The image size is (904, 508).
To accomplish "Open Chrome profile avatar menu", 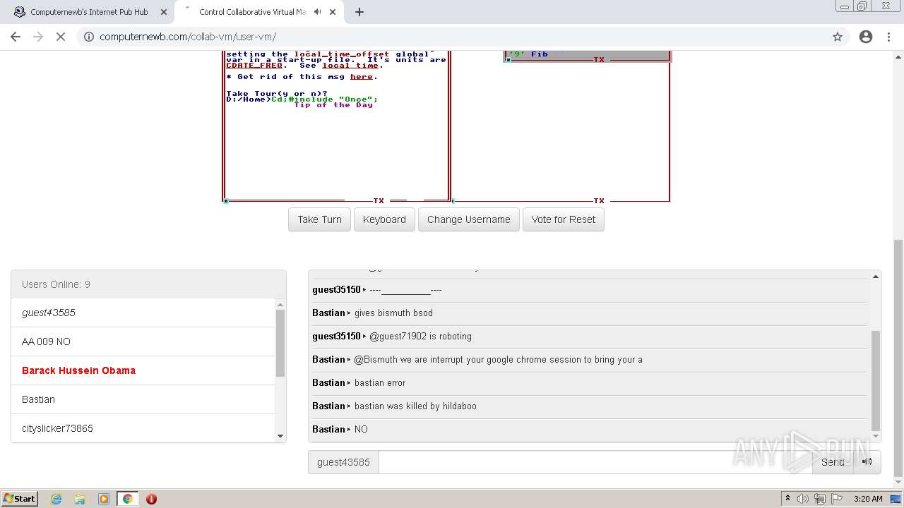I will tap(866, 37).
